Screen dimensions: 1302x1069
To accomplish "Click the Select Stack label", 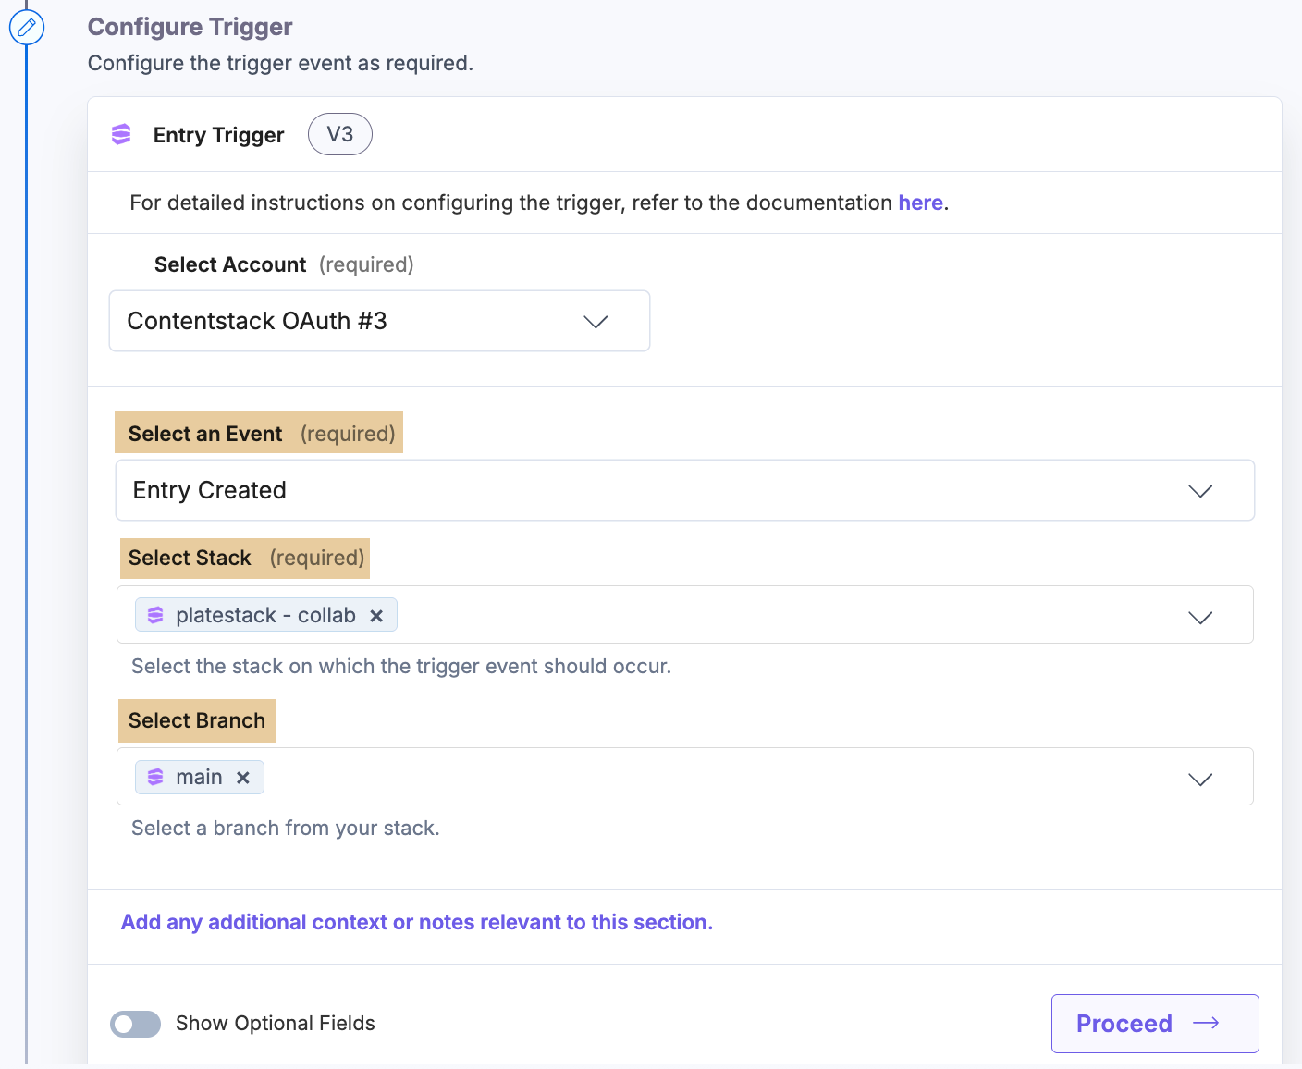I will pos(190,558).
